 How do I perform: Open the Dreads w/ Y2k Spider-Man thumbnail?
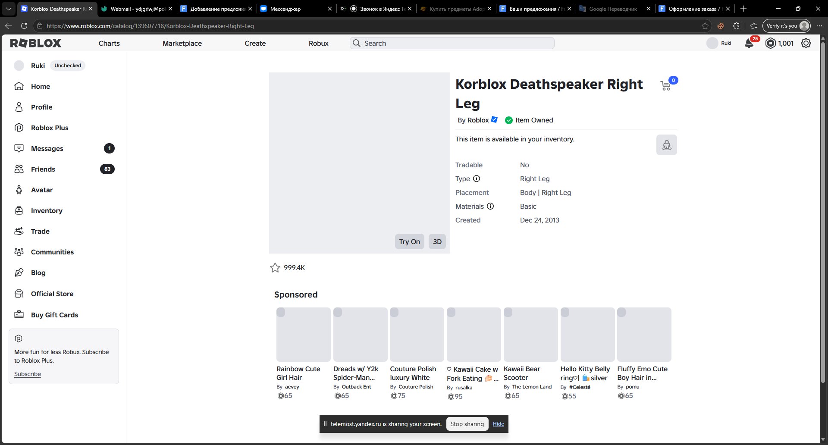pyautogui.click(x=361, y=335)
